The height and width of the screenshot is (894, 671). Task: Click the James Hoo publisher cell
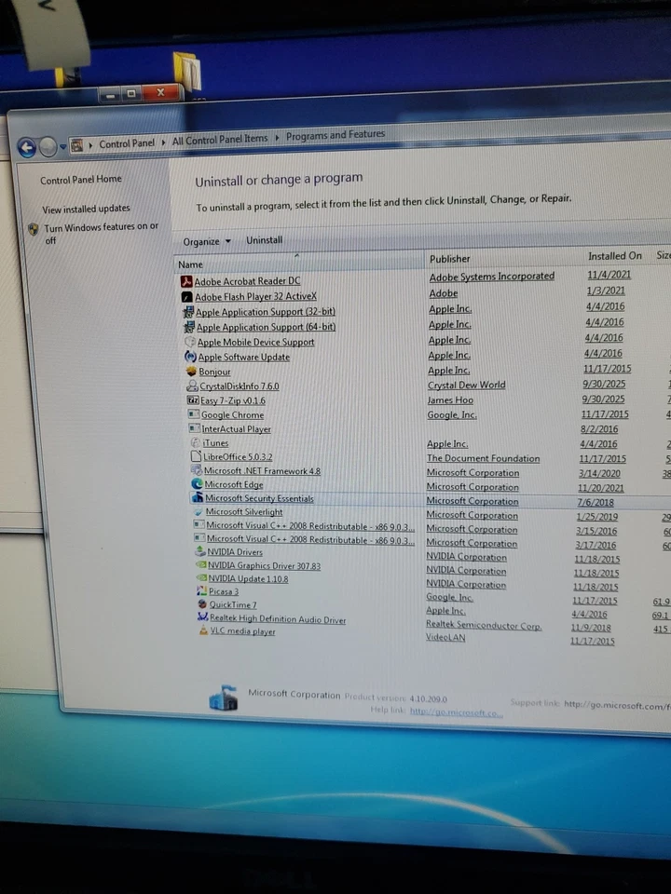[450, 400]
